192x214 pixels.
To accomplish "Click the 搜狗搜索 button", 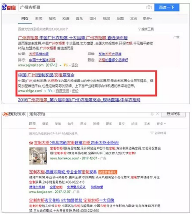I will [x=174, y=114].
